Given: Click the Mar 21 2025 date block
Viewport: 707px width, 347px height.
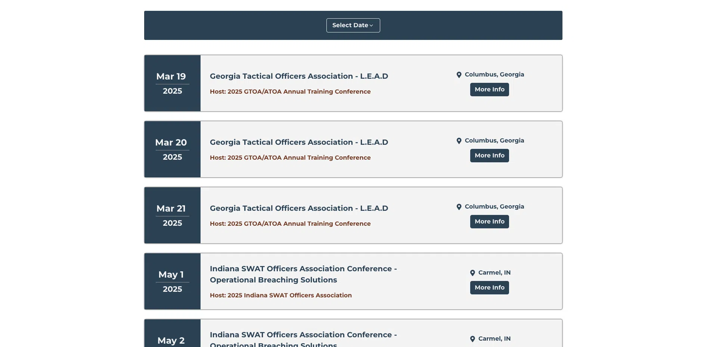Looking at the screenshot, I should (x=172, y=215).
